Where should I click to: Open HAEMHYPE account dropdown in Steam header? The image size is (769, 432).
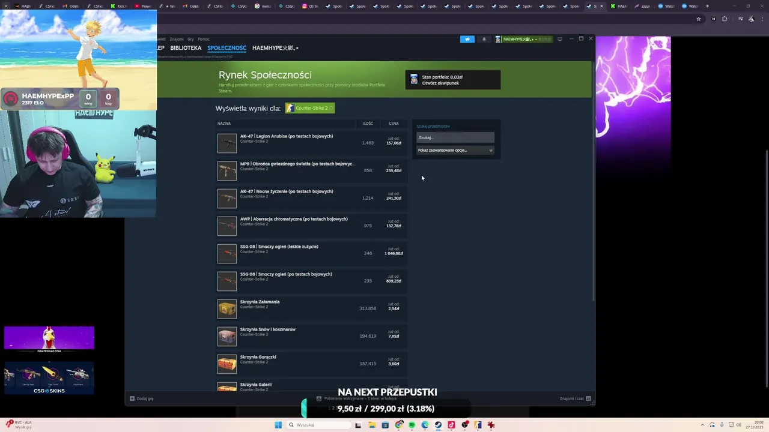tap(523, 39)
